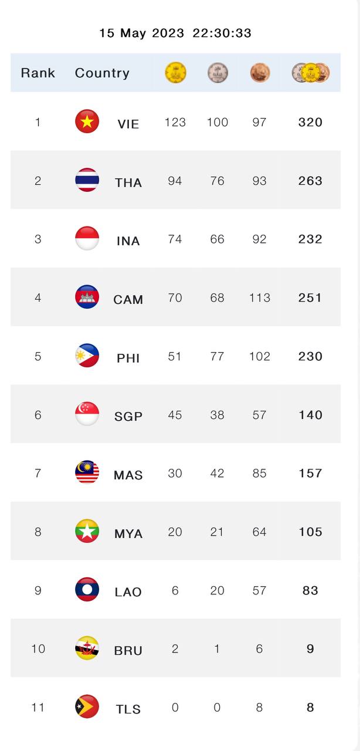Select the MYA country code

pyautogui.click(x=128, y=533)
